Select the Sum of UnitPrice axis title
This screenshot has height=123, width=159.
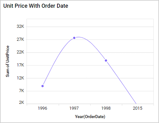[7, 61]
